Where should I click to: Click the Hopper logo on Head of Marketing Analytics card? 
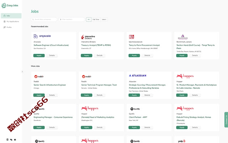(90, 108)
